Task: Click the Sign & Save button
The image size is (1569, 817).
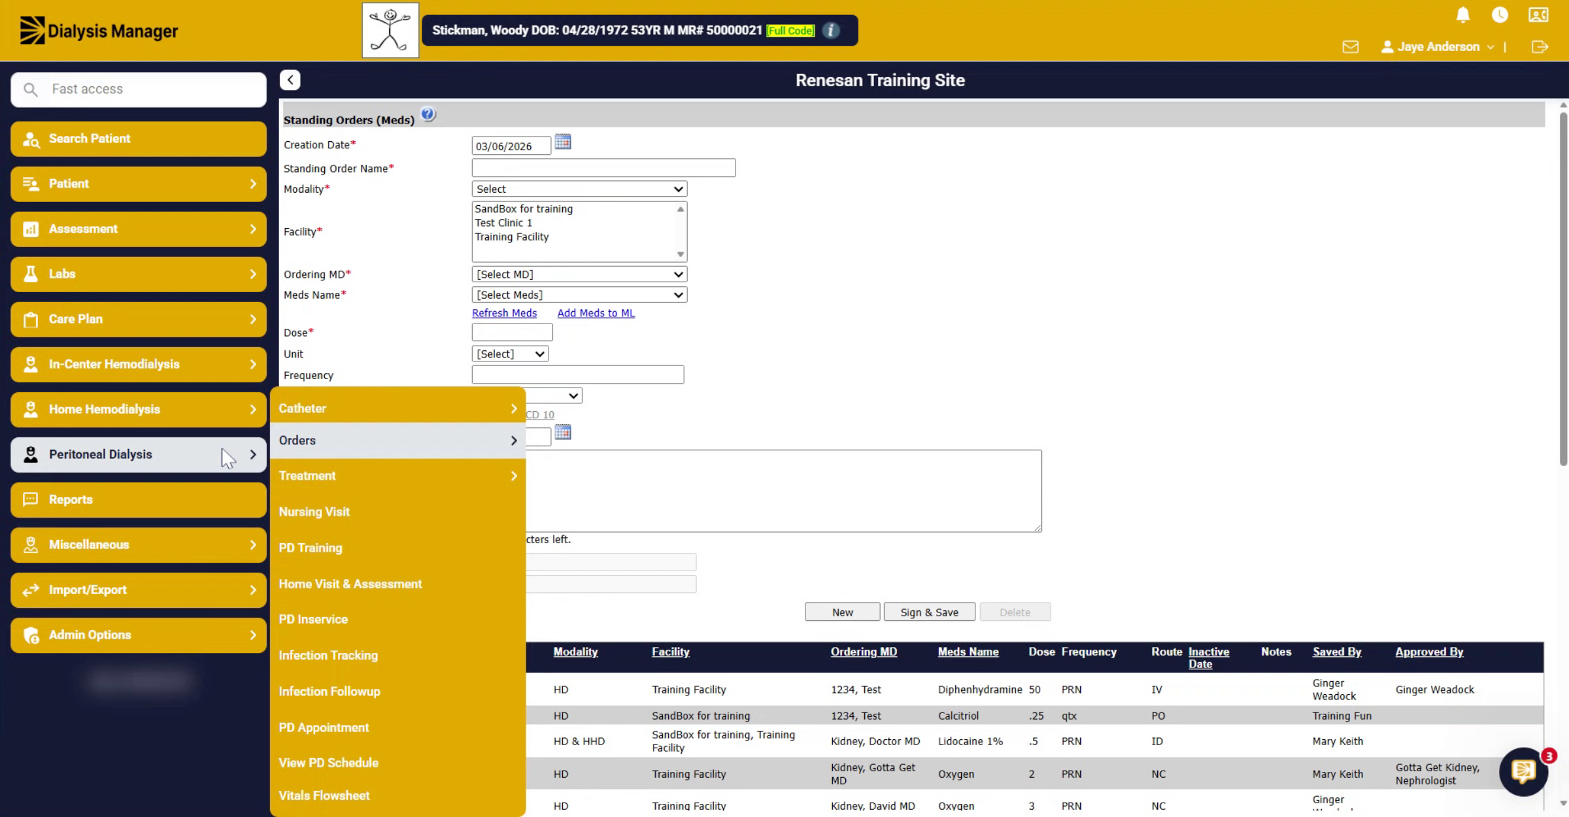Action: pos(929,612)
